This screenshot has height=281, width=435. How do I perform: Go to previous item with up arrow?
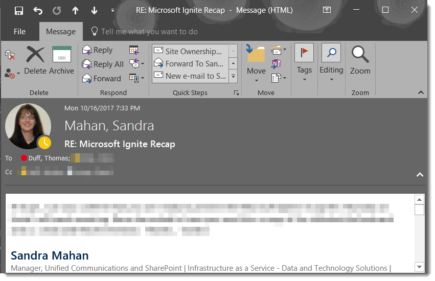pos(75,10)
